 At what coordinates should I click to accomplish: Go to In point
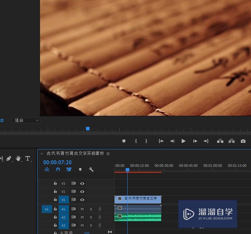tap(161, 141)
